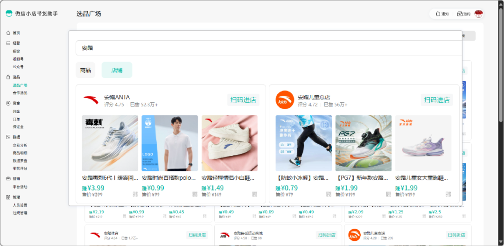504x246 pixels.
Task: Open 交易分析 in the sidebar
Action: click(20, 145)
